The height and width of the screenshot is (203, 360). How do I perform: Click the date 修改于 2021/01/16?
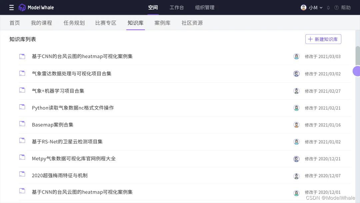(323, 125)
